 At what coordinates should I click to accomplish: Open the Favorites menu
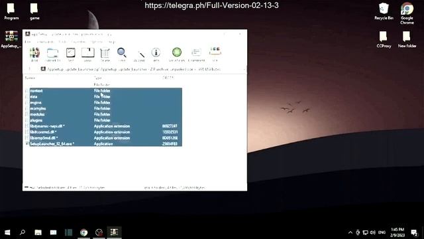[x=78, y=42]
